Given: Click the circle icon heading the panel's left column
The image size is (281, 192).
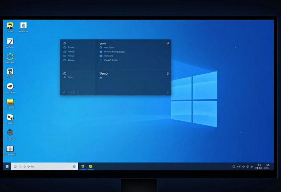Looking at the screenshot, I should 65,43.
